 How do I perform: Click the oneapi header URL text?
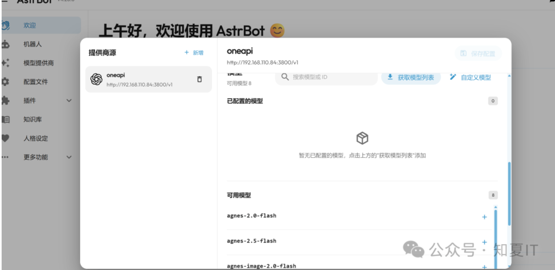pos(262,63)
